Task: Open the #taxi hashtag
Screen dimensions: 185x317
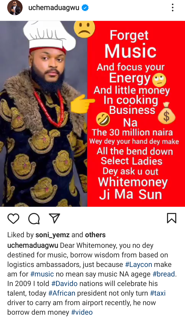Action: click(x=158, y=293)
